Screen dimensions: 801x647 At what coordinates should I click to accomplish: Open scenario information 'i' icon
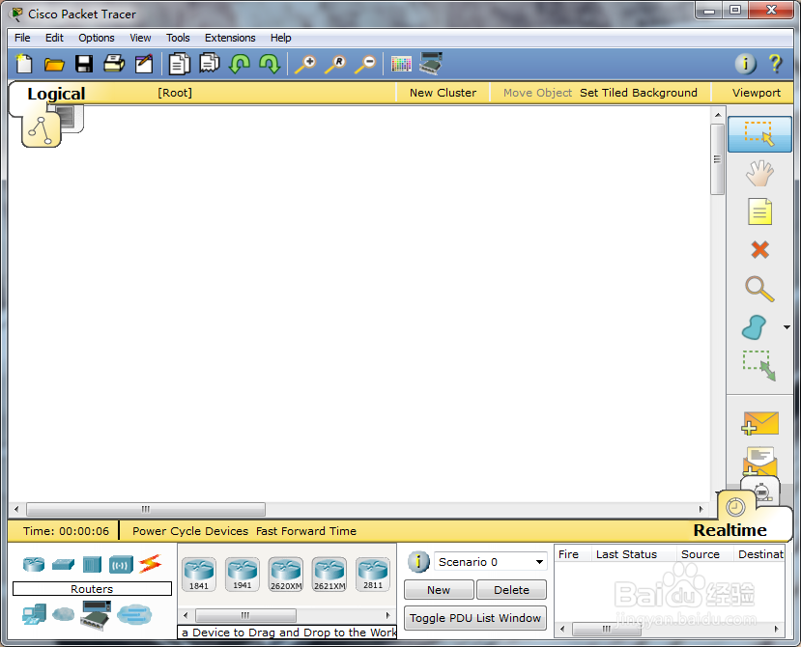click(x=418, y=562)
